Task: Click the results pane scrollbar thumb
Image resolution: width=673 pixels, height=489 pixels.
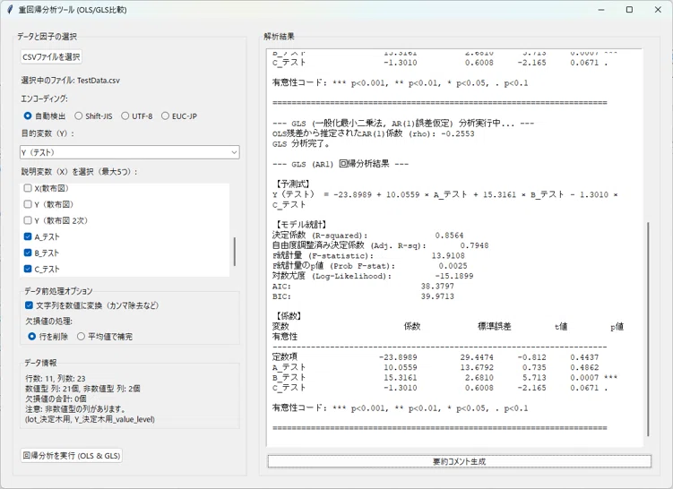Action: click(648, 329)
